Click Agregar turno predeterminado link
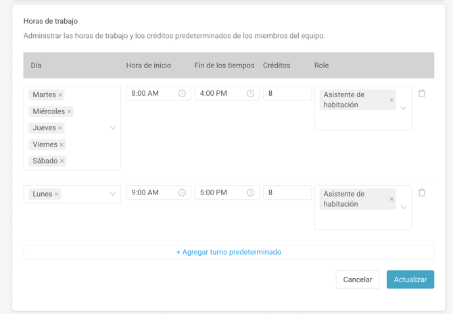Viewport: 453px width, 314px height. pos(229,252)
